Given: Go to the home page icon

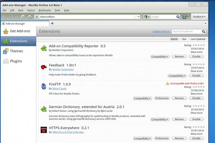Looking at the screenshot, I should (x=30, y=17).
